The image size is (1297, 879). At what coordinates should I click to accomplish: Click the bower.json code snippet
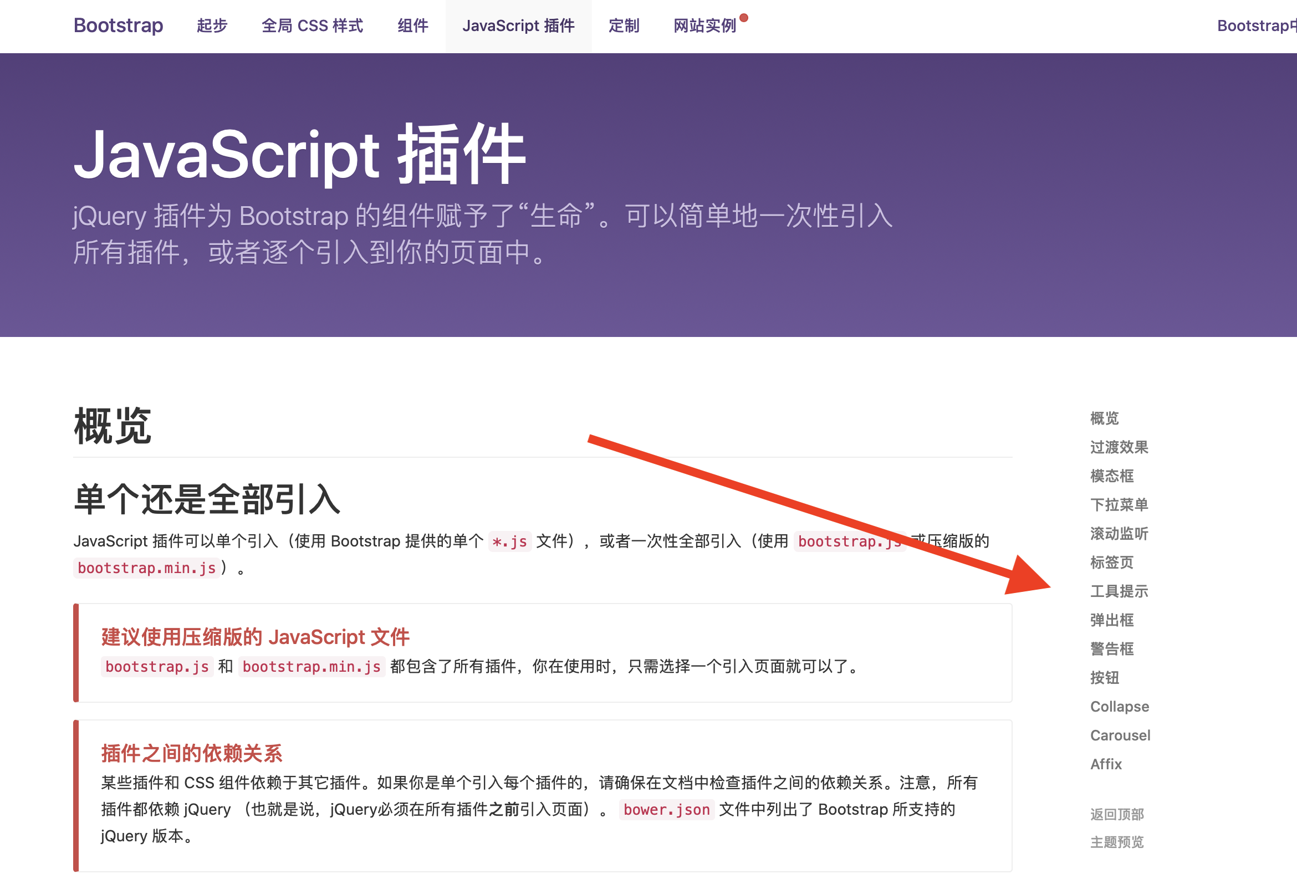pos(666,809)
